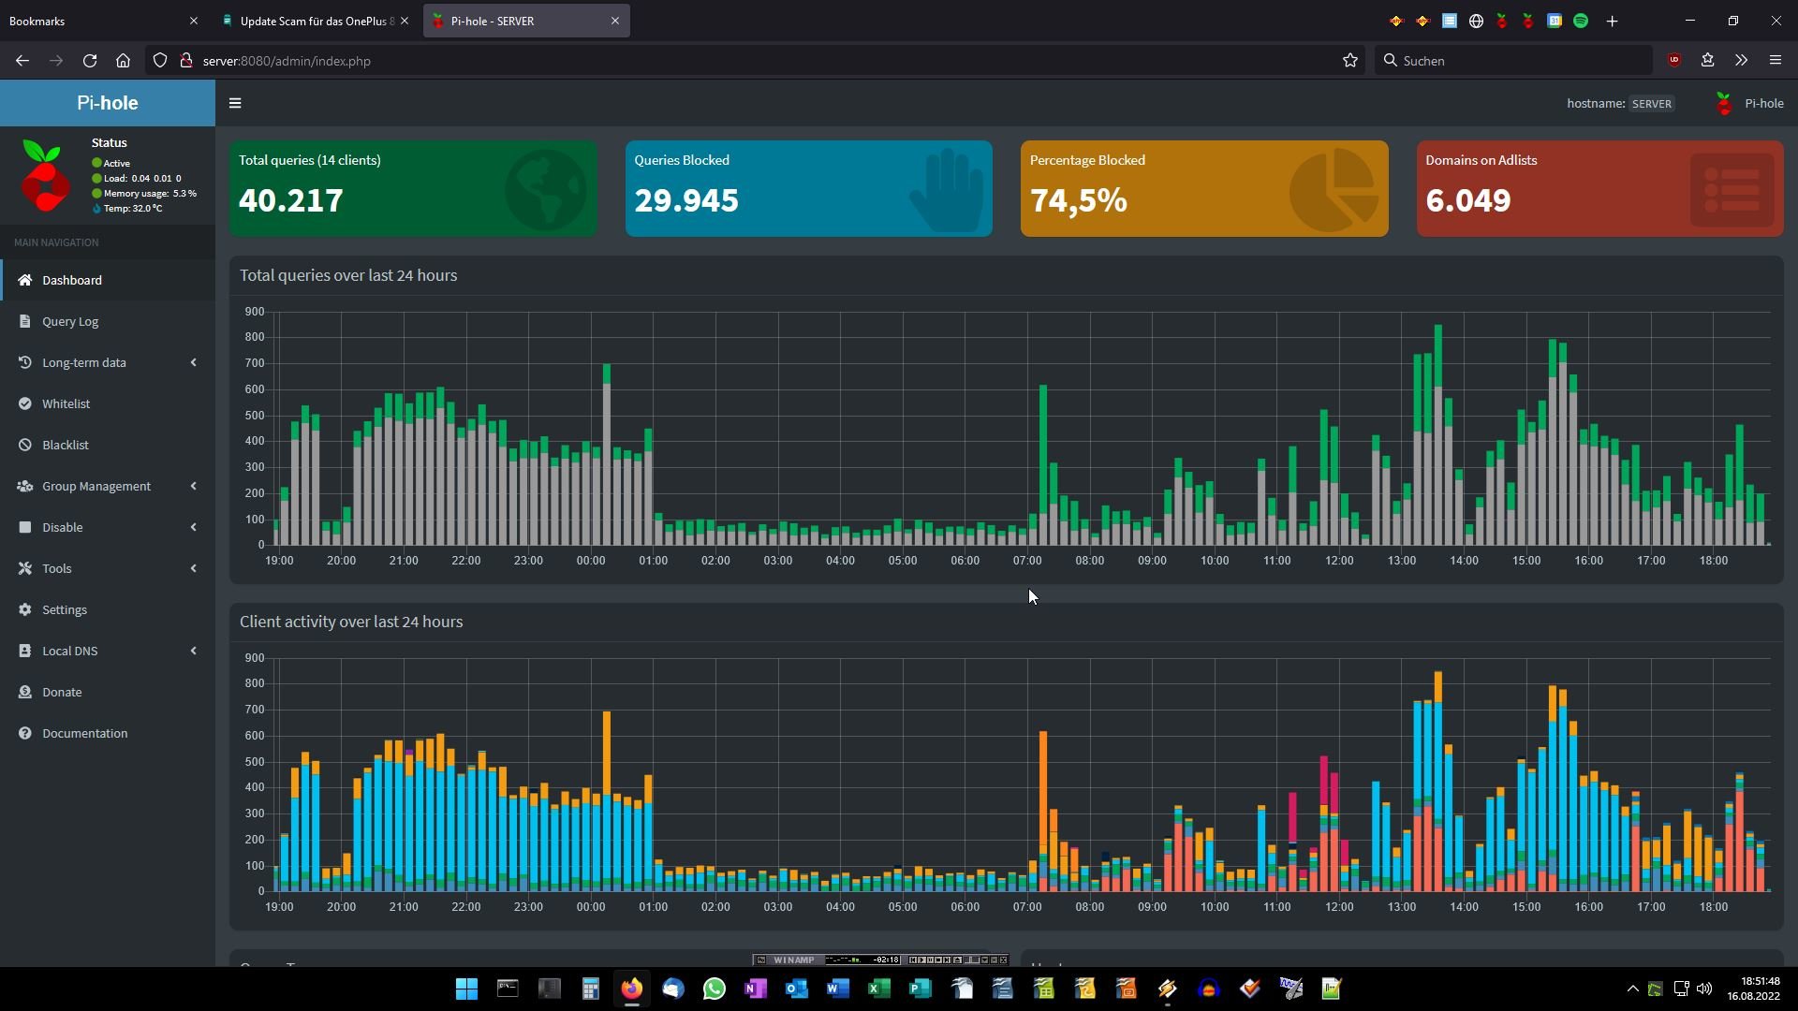Go back in browser history
The height and width of the screenshot is (1011, 1798).
coord(22,60)
